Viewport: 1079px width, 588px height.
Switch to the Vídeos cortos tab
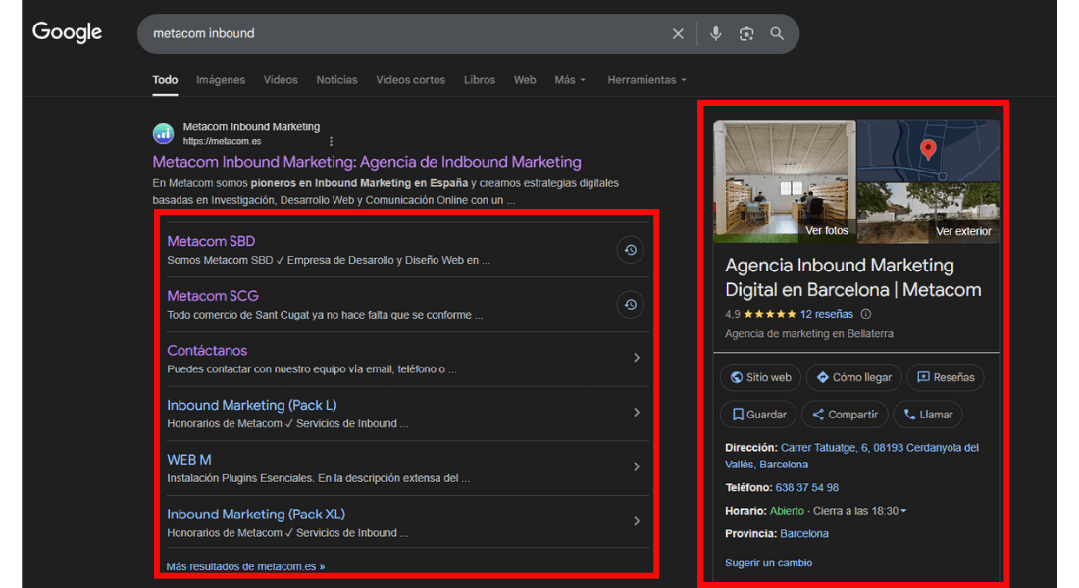pos(410,80)
